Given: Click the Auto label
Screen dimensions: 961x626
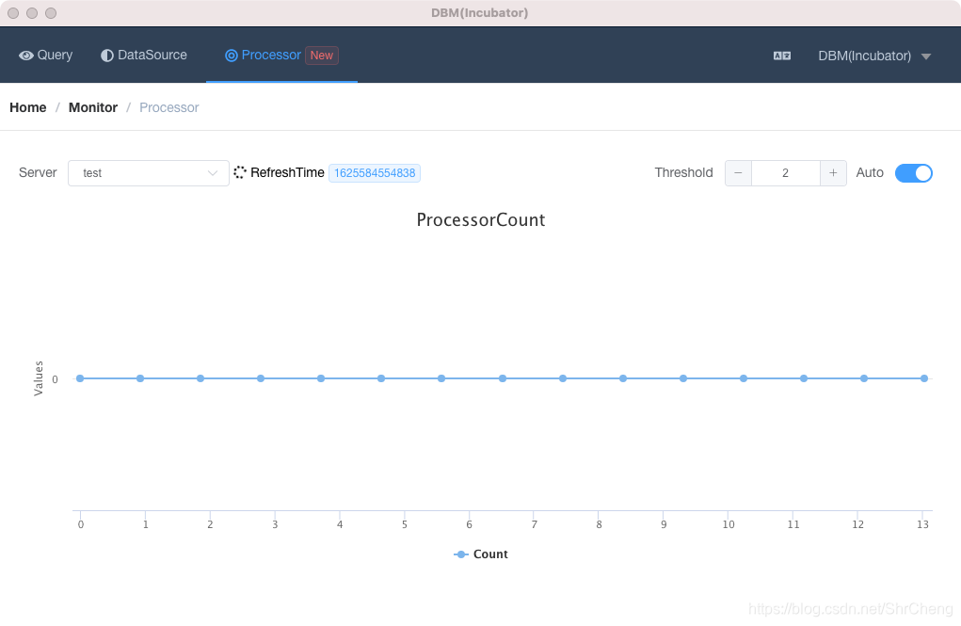Looking at the screenshot, I should 870,172.
